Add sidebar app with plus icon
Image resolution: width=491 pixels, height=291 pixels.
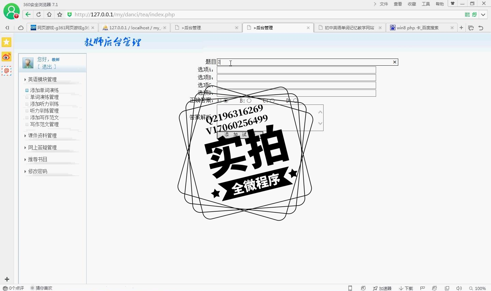tap(6, 279)
